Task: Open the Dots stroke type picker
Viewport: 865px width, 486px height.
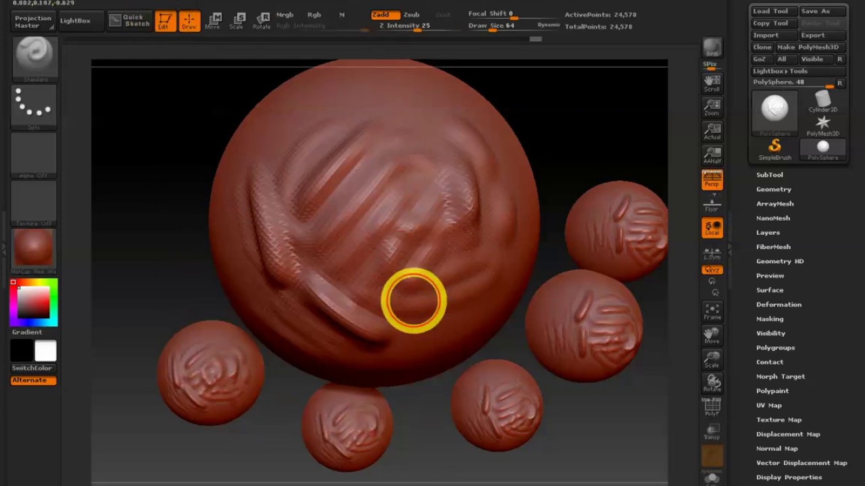Action: click(34, 107)
